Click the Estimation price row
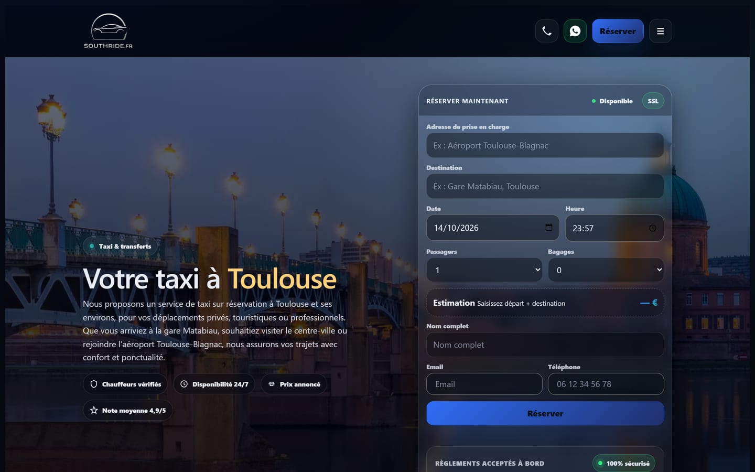755x472 pixels. [x=545, y=303]
